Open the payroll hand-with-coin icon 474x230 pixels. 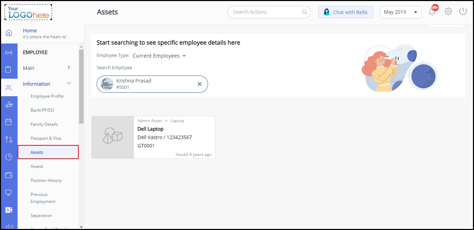coord(9,104)
